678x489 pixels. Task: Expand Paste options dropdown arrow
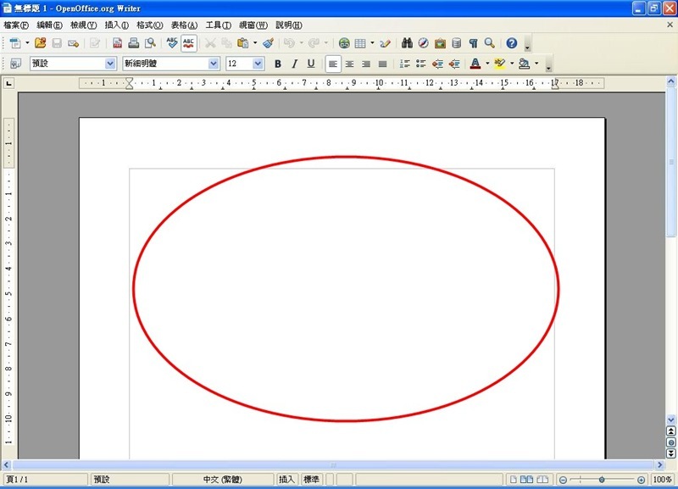coord(255,43)
